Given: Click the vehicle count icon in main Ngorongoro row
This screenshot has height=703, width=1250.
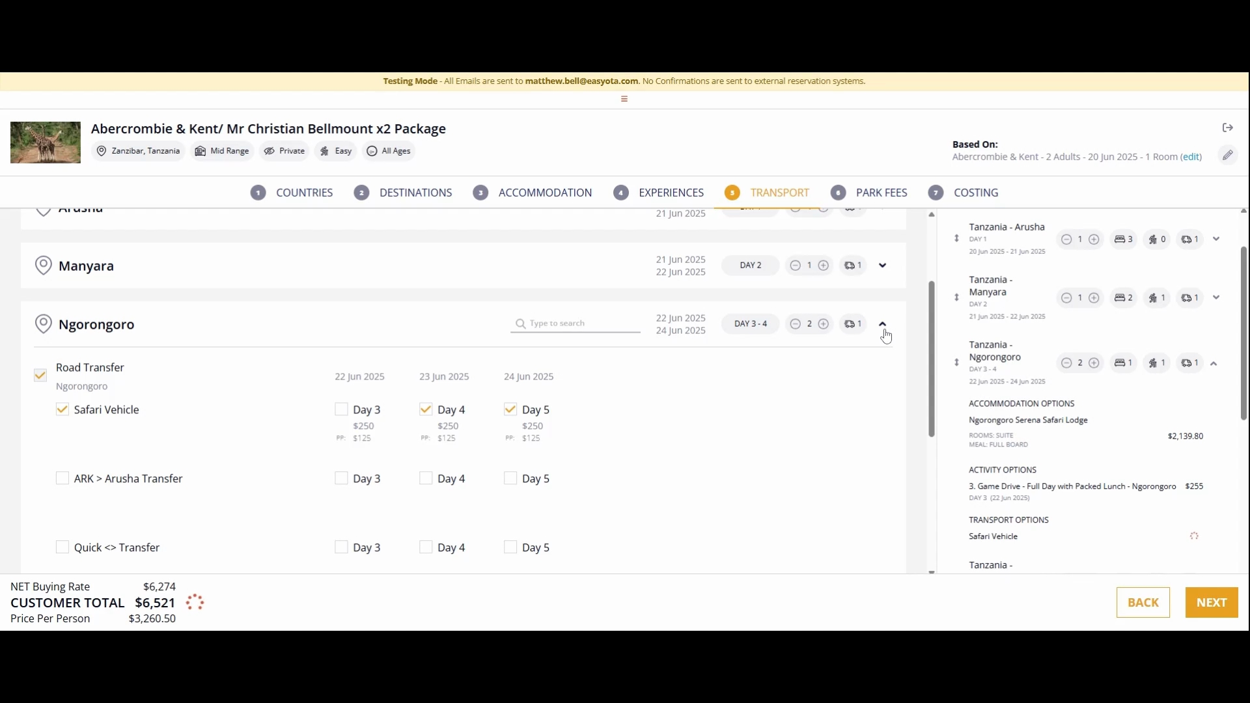Looking at the screenshot, I should point(849,324).
